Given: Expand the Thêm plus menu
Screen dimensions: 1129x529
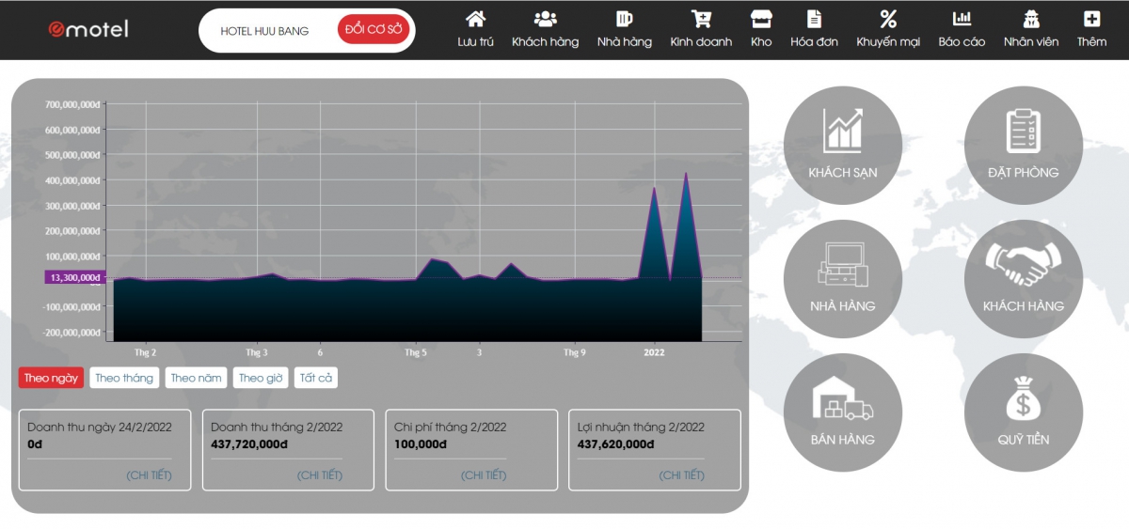Looking at the screenshot, I should click(x=1091, y=21).
